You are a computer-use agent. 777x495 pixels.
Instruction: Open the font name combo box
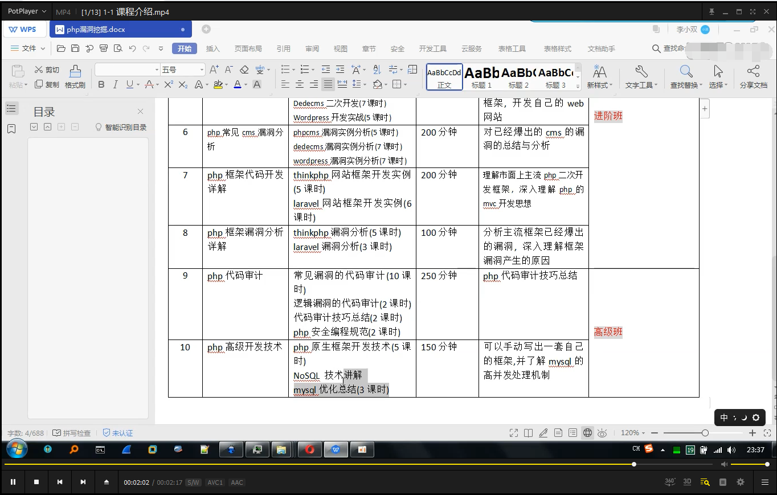[x=127, y=69]
